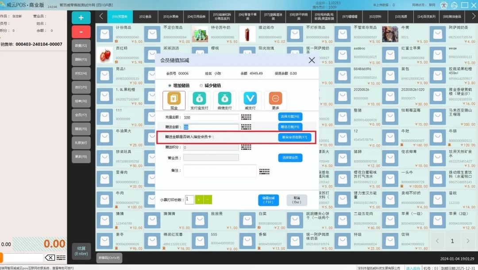Image resolution: width=478 pixels, height=270 pixels.
Task: Open the [02]饮料 category tab
Action: click(375, 16)
